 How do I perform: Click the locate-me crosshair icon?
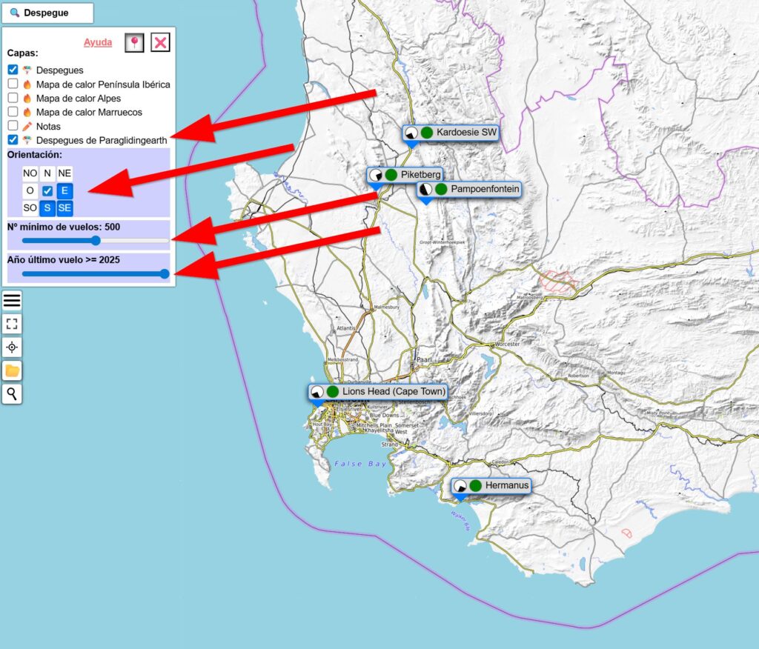[x=13, y=347]
